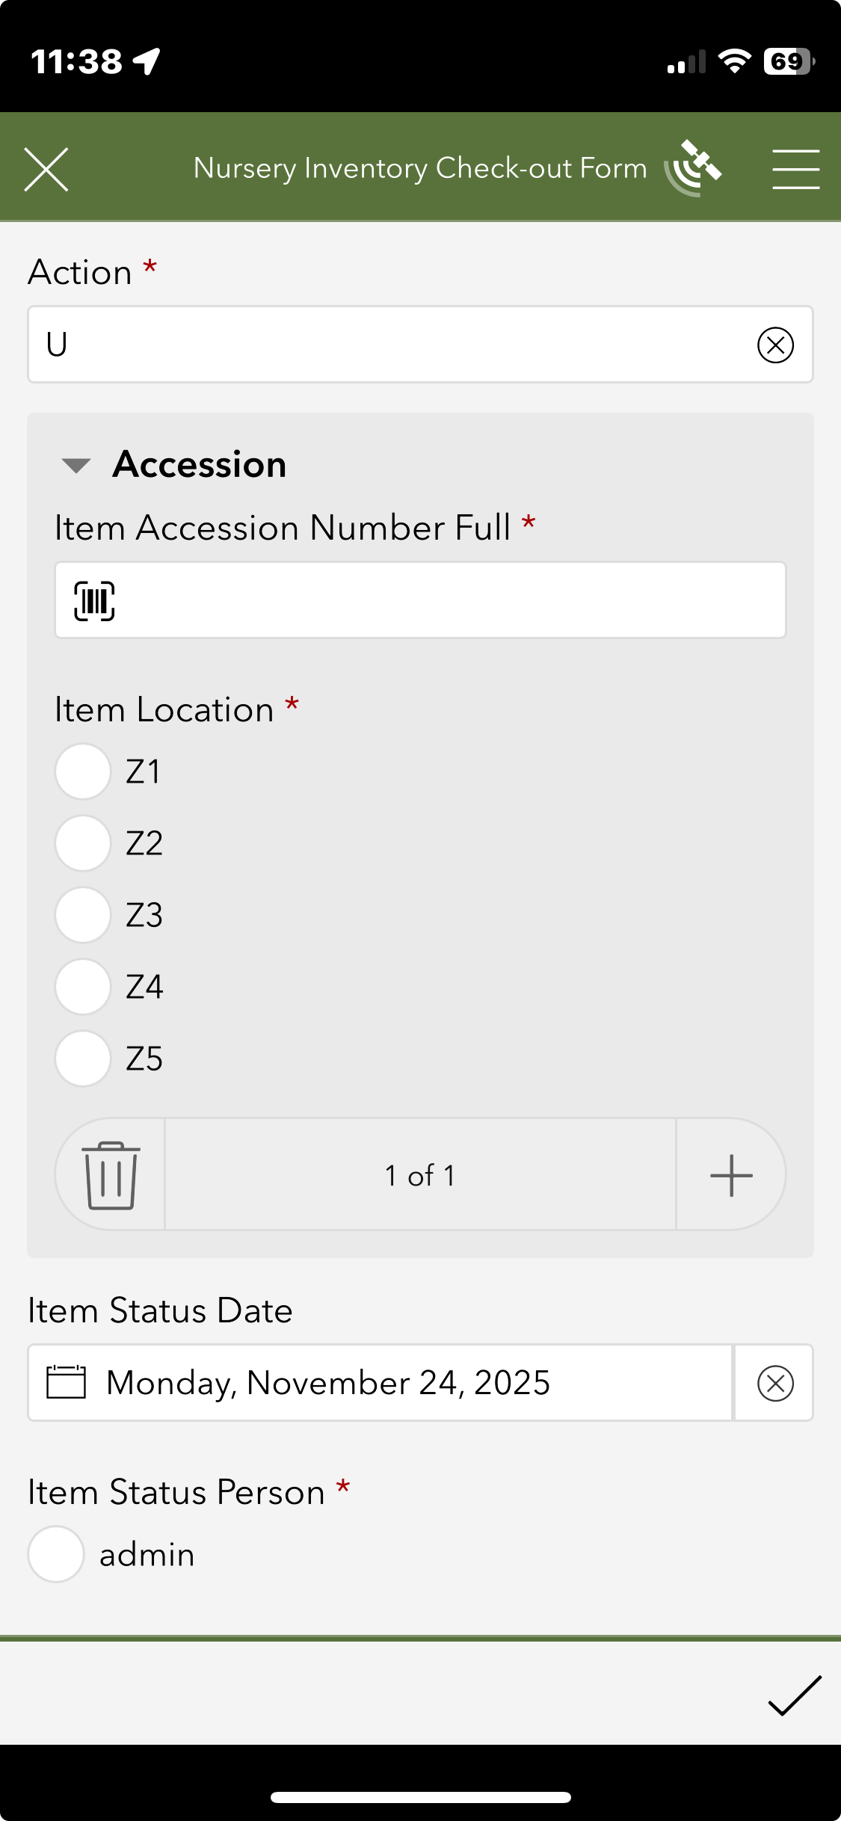The image size is (841, 1821).
Task: Choose Z2 for Item Location
Action: pyautogui.click(x=82, y=842)
